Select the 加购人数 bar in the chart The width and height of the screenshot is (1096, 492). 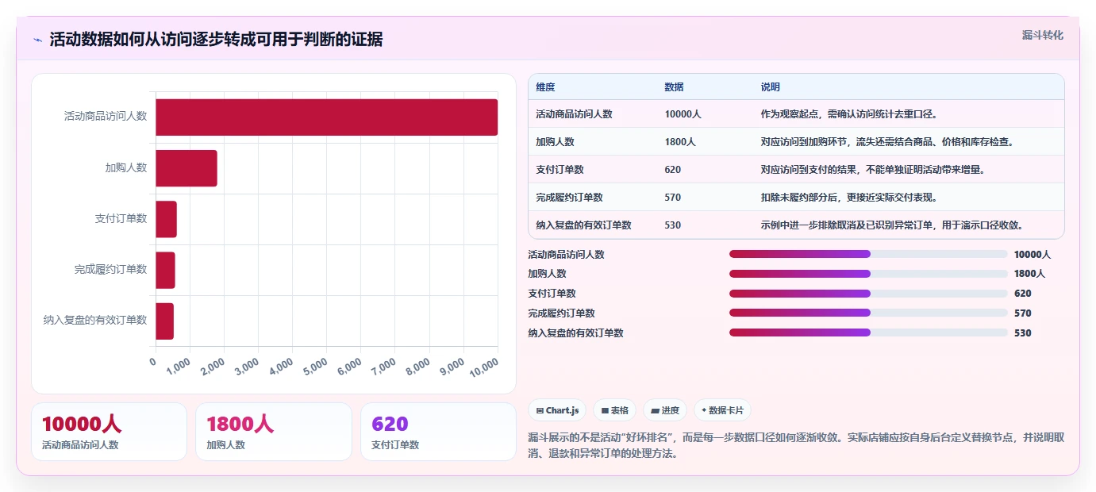click(187, 168)
